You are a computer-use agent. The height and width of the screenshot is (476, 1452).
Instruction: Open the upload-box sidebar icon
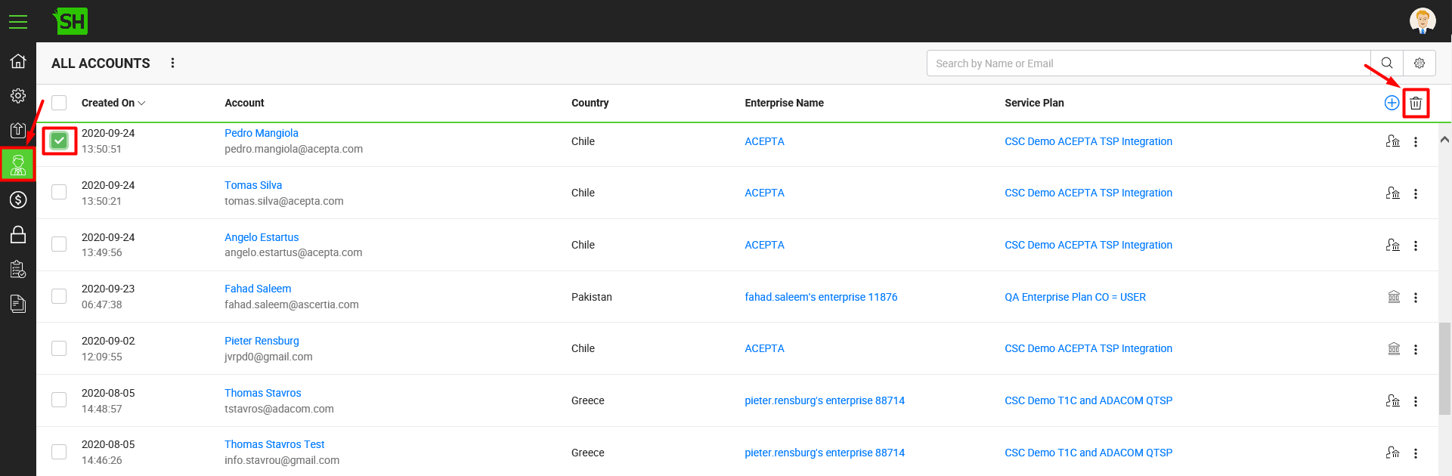tap(18, 130)
